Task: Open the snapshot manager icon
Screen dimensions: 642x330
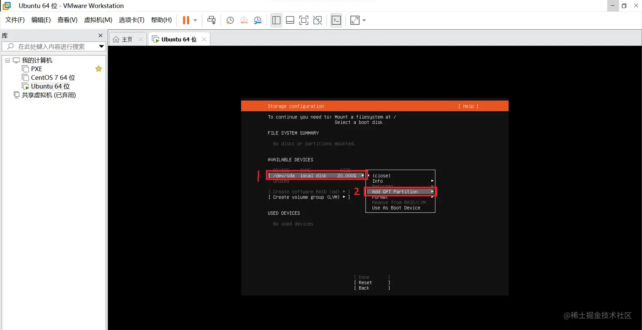Action: click(x=258, y=20)
